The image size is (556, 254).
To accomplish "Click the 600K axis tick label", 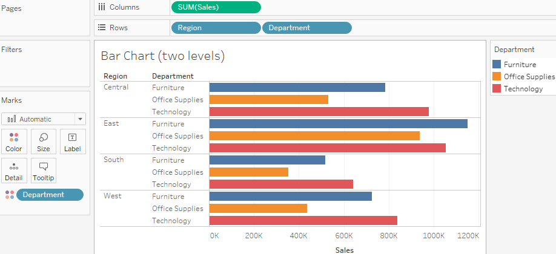I will tap(343, 236).
